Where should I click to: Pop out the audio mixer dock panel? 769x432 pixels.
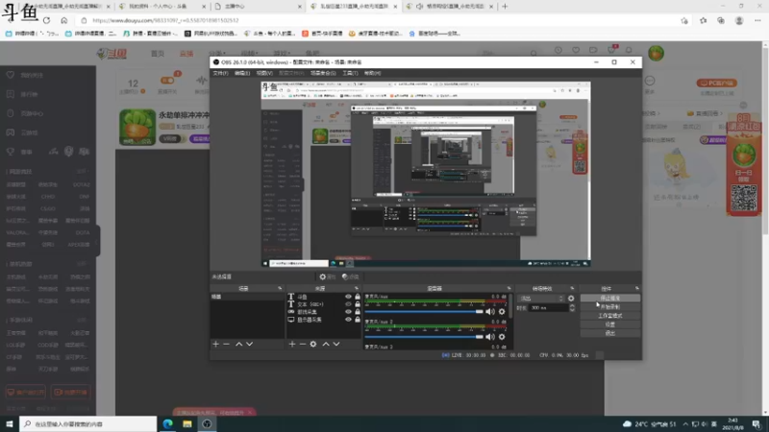point(509,288)
